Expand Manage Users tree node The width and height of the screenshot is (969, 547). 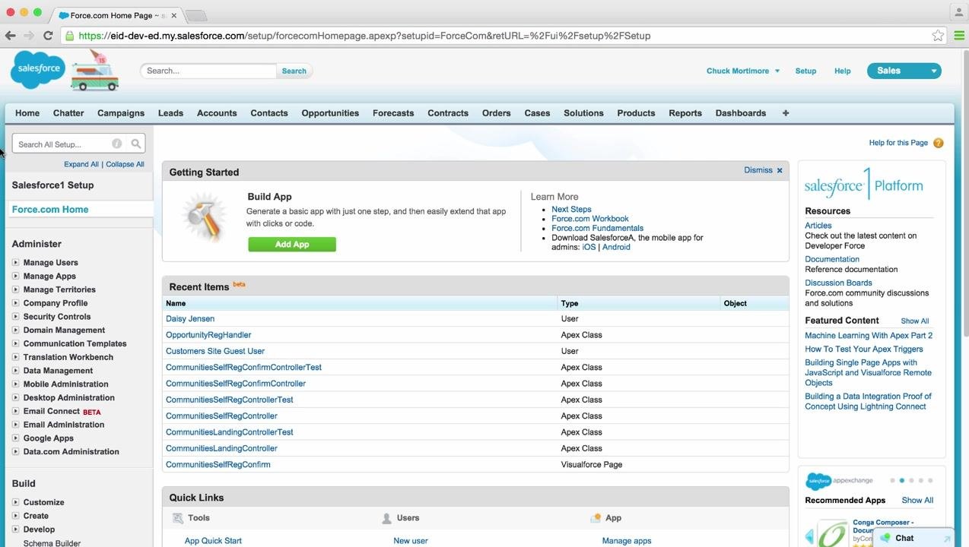click(x=15, y=262)
